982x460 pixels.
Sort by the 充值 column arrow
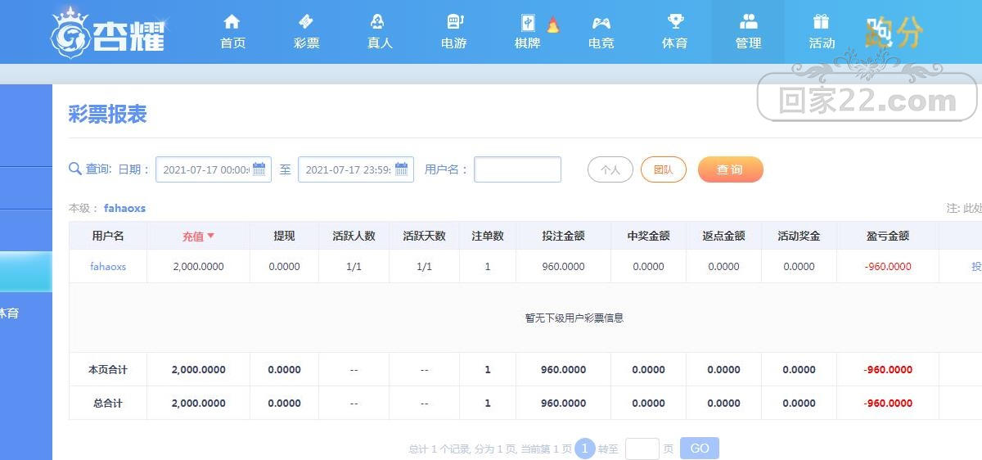click(x=210, y=236)
